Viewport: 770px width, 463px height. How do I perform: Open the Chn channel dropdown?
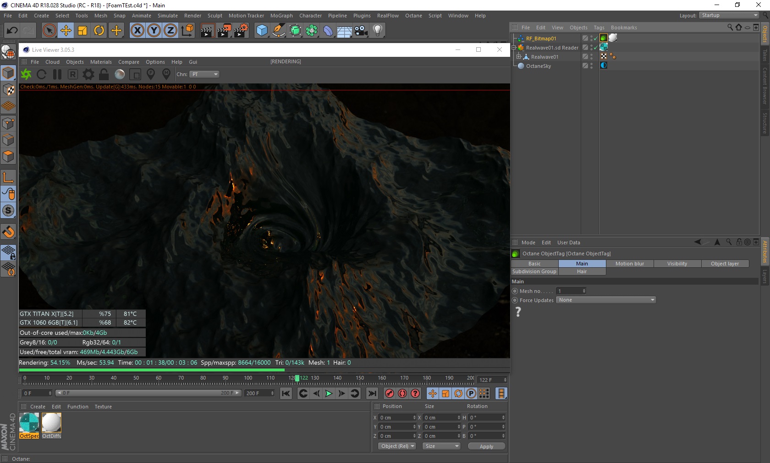pyautogui.click(x=204, y=74)
